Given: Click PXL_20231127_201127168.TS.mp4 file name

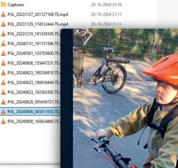Looking at the screenshot, I should pyautogui.click(x=38, y=14).
